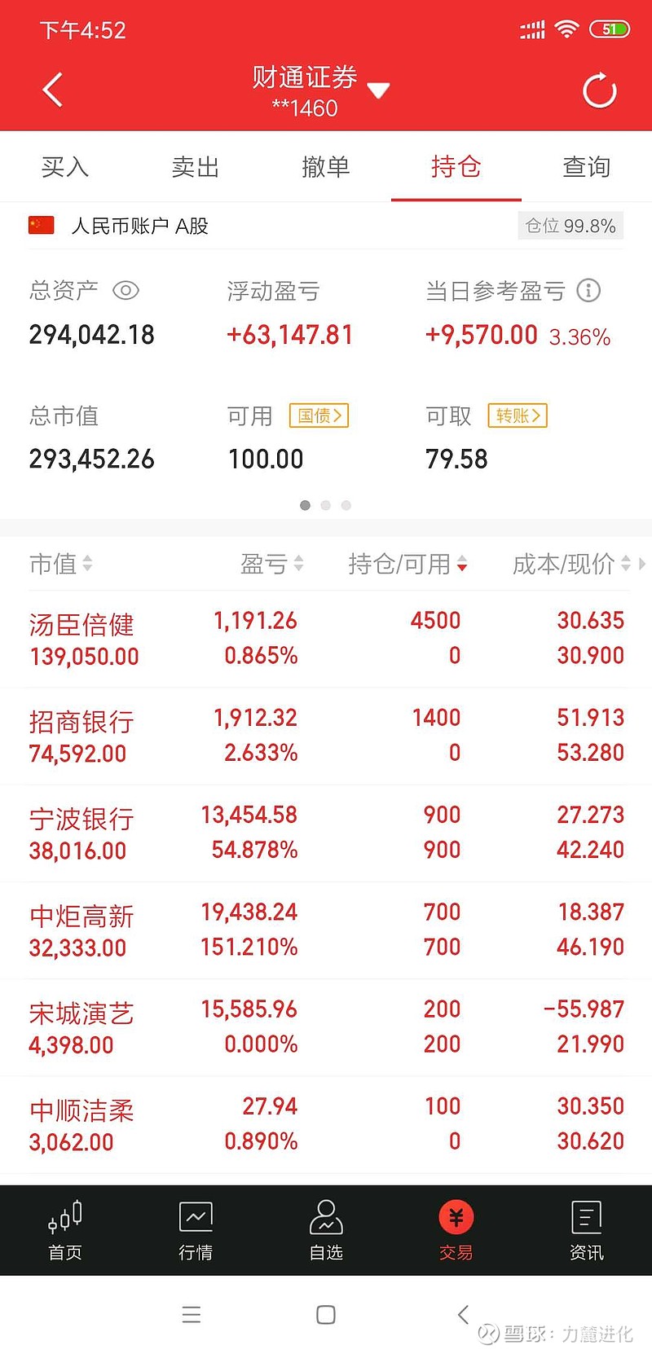652x1354 pixels.
Task: Expand 财通证券 account dropdown
Action: 378,90
